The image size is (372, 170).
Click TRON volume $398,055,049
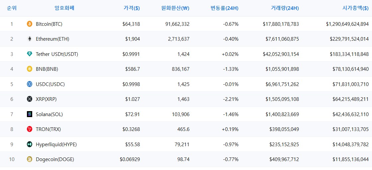pyautogui.click(x=284, y=129)
